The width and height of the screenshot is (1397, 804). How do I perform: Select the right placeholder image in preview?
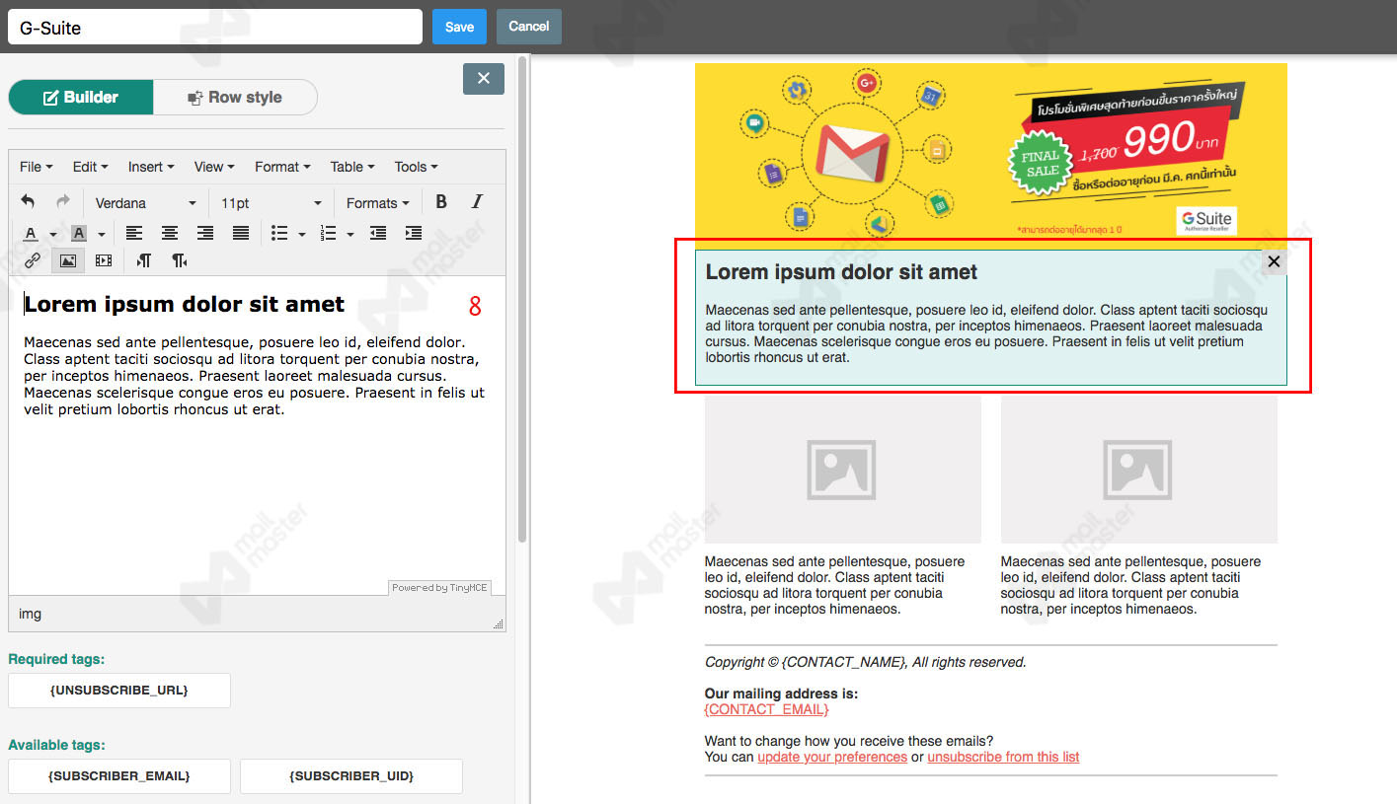[x=1138, y=469]
